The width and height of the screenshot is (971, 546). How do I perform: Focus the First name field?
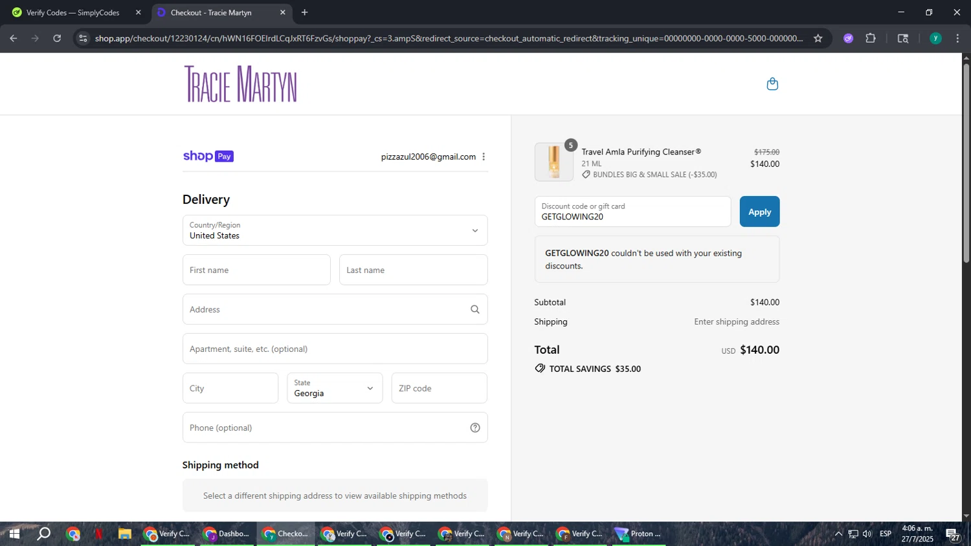(x=256, y=270)
